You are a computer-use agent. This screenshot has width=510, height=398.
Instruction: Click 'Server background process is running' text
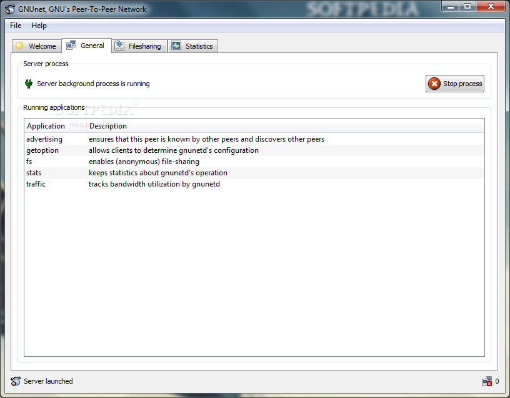(x=93, y=84)
